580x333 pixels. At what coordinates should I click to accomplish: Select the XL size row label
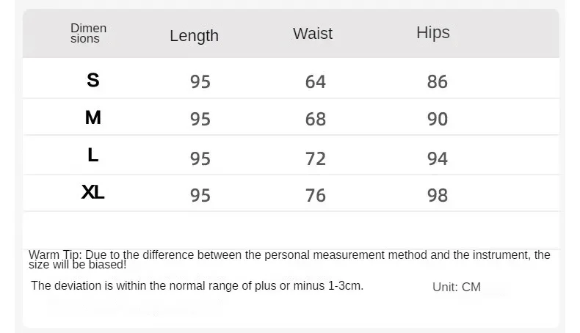click(x=93, y=193)
